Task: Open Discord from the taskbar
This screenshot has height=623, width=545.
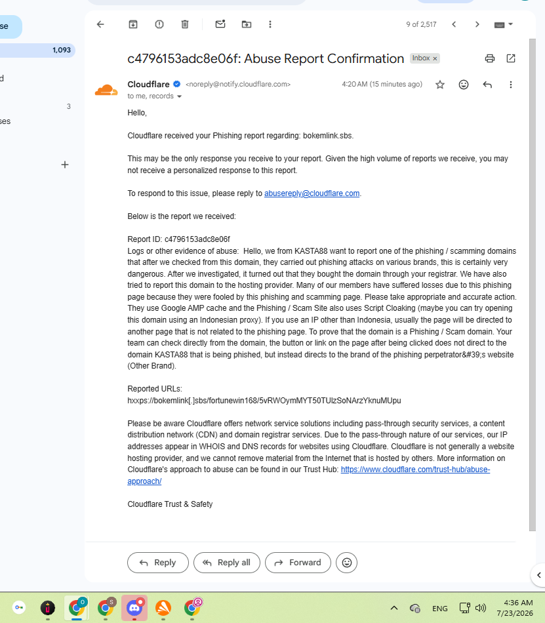Action: click(134, 607)
